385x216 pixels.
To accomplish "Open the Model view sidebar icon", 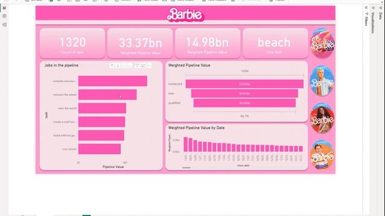I will pyautogui.click(x=4, y=25).
